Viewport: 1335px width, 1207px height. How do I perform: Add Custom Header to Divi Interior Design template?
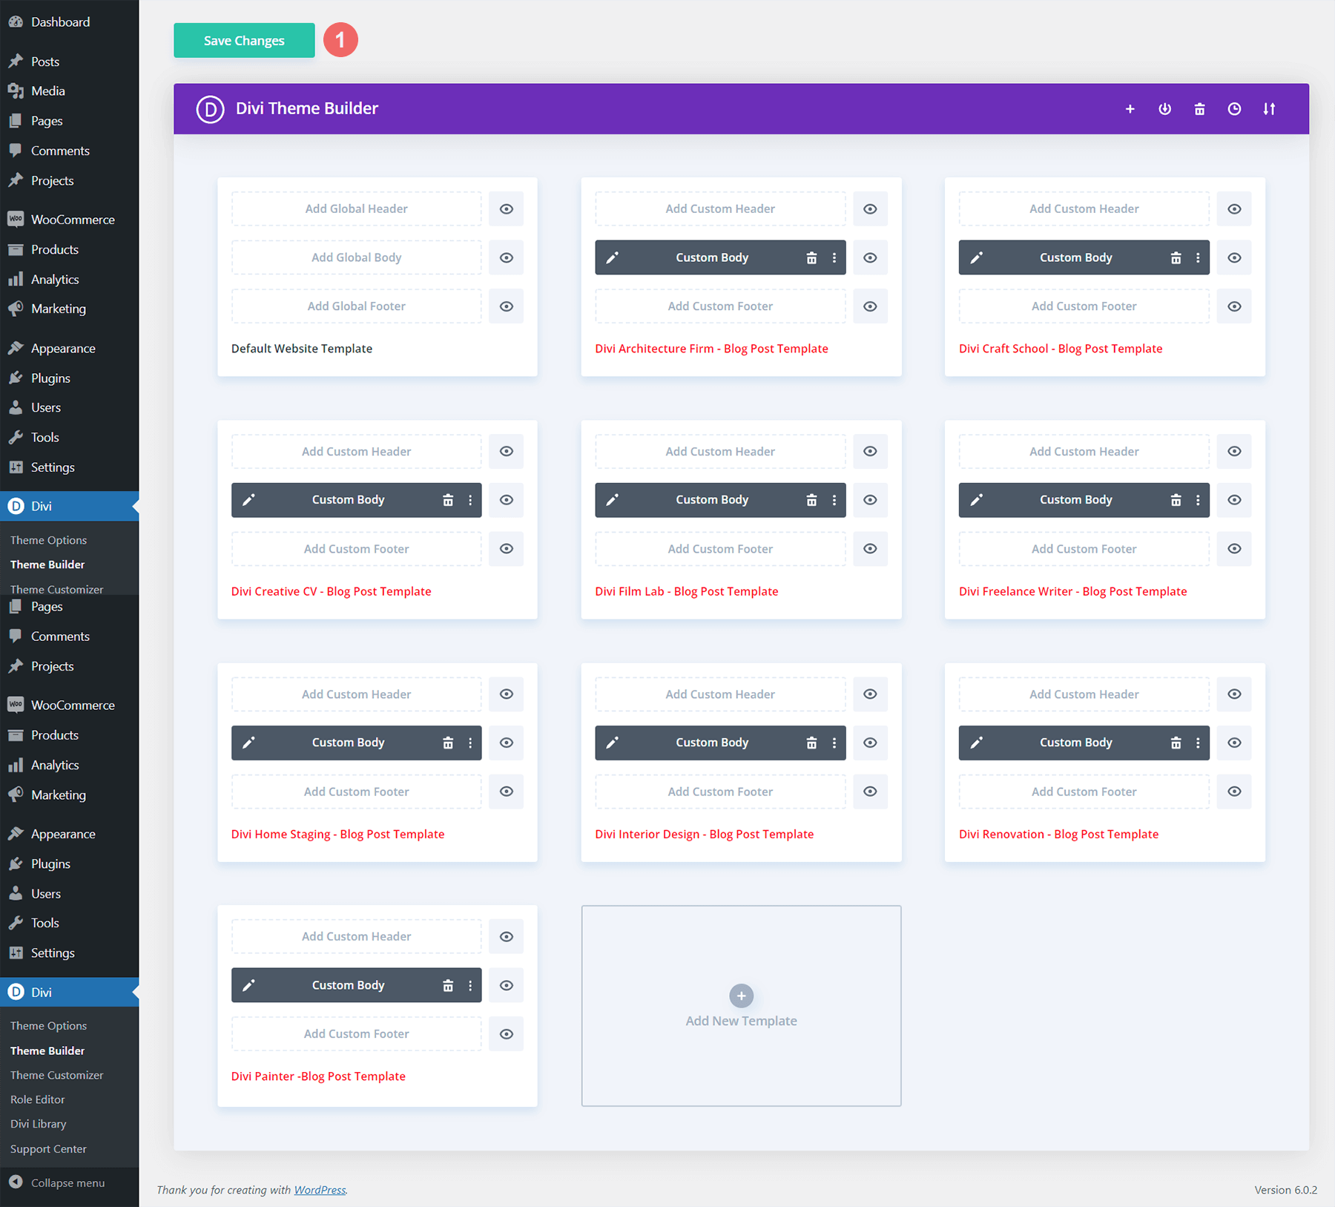(x=720, y=694)
